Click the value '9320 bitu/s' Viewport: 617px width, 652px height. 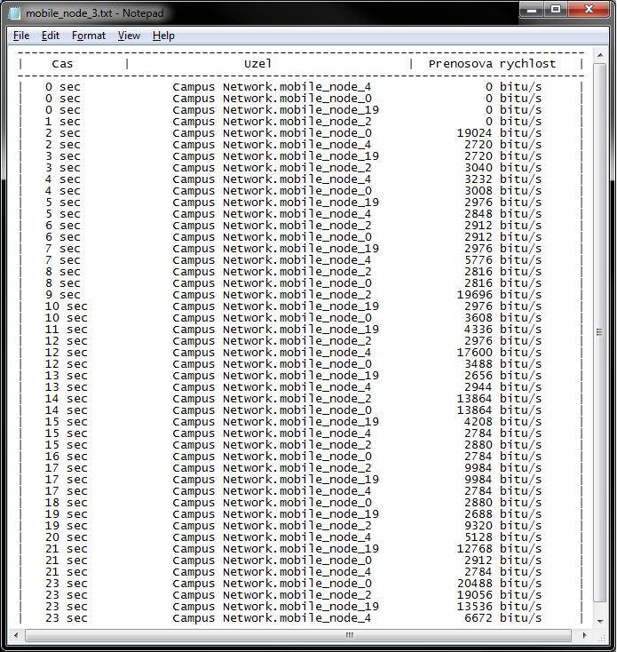[502, 526]
